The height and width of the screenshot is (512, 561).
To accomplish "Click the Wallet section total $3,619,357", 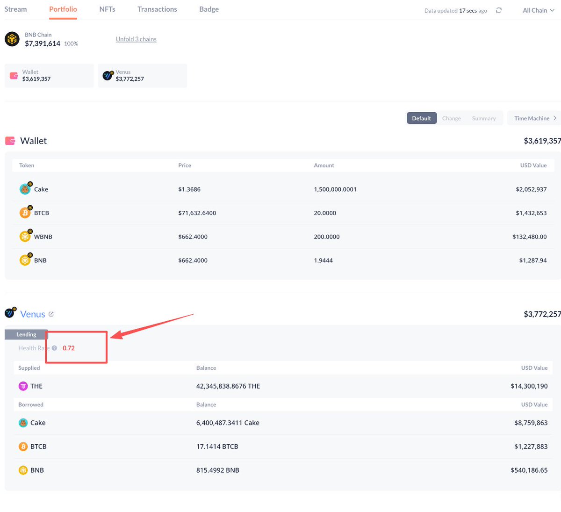I will 542,141.
